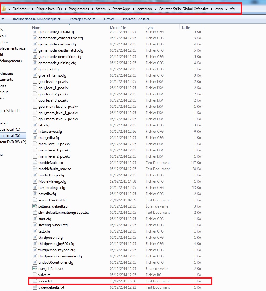Expand breadcrumb arrow after Steam
This screenshot has height=291, width=266.
click(x=109, y=9)
